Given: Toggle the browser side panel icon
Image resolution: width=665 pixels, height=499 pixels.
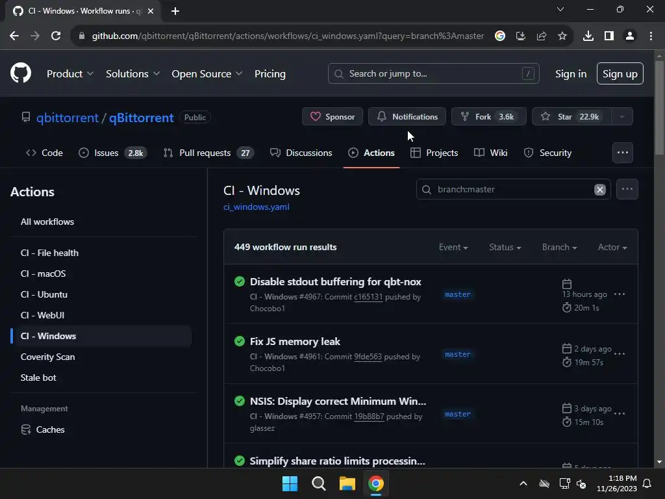Looking at the screenshot, I should (x=609, y=36).
